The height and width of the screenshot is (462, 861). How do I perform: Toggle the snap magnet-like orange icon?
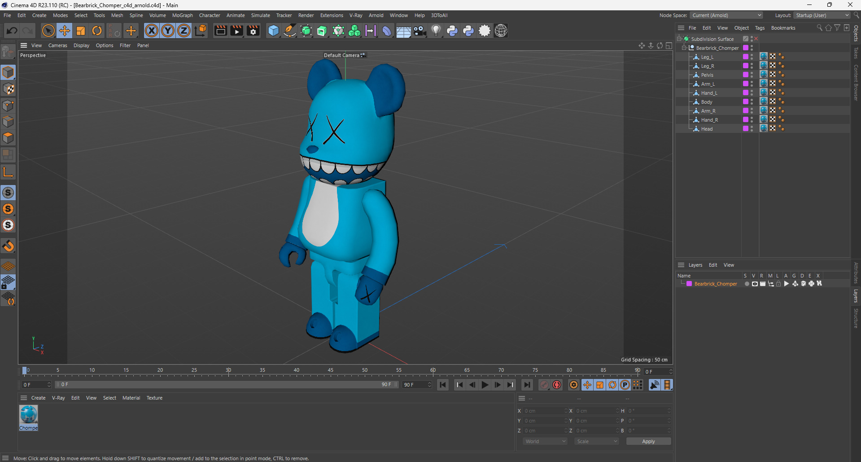8,246
